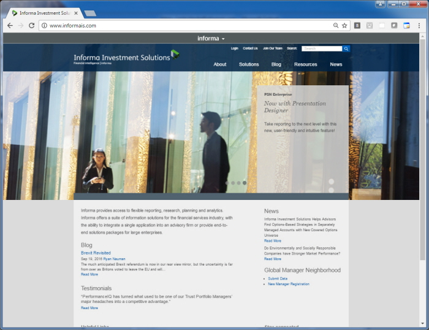The height and width of the screenshot is (330, 429).
Task: Click the 'Now with Presentation Designer' headline
Action: 295,107
